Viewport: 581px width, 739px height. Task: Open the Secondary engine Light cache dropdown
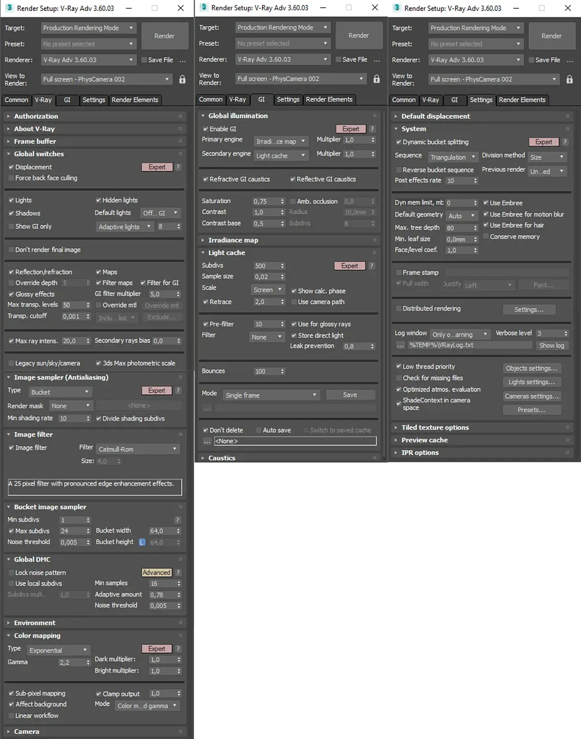281,156
